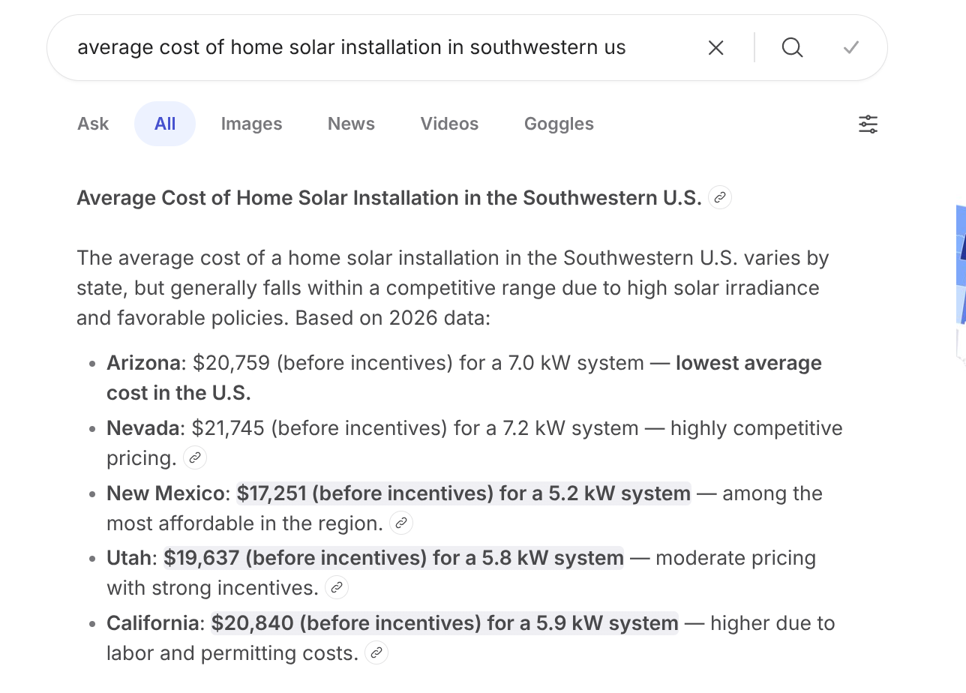Select the All results tab
The width and height of the screenshot is (966, 693).
[x=165, y=124]
